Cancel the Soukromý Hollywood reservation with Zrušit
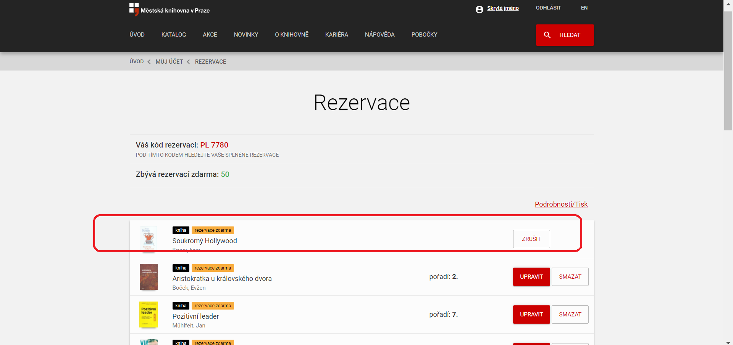Screen dimensions: 733x345 tap(531, 239)
